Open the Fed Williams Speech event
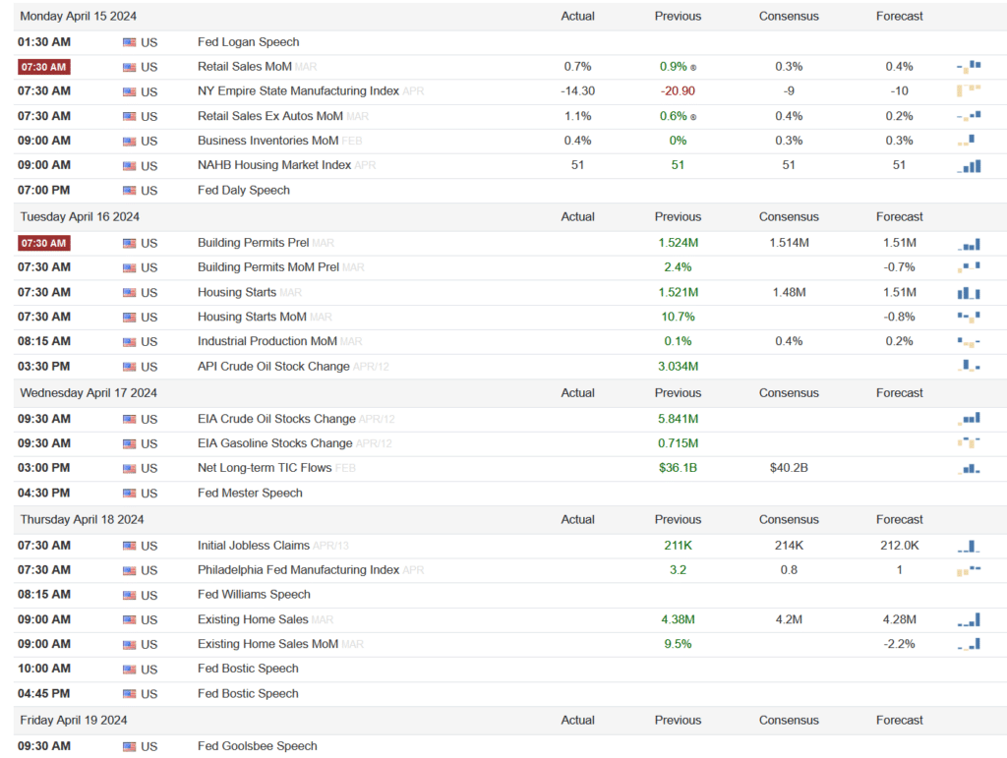 [x=254, y=594]
